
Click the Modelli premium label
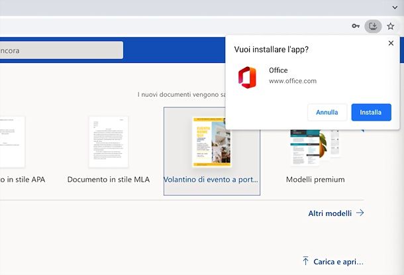(315, 180)
